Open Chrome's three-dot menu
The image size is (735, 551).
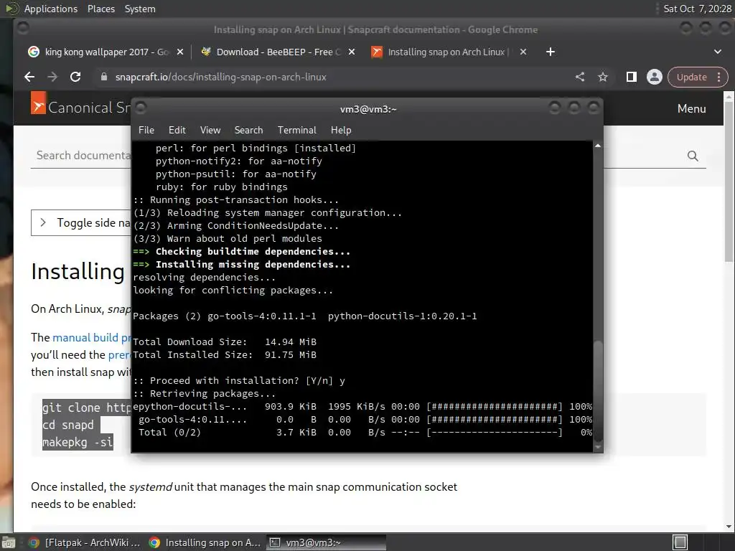pos(719,77)
